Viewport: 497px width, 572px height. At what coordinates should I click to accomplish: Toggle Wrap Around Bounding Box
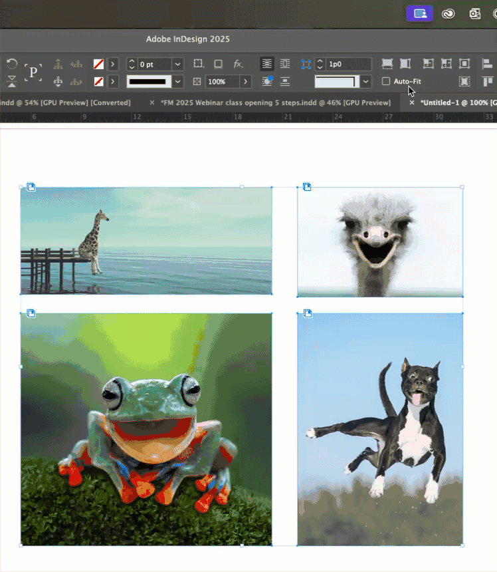(x=285, y=65)
